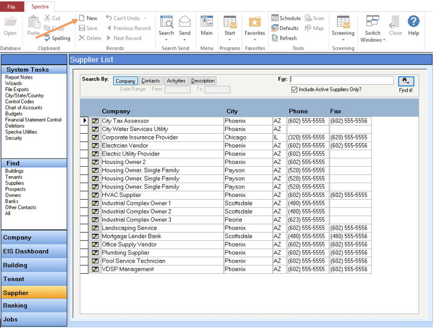Open HVAC Supplier record edit icon
Screen dimensions: 434x328
click(95, 195)
